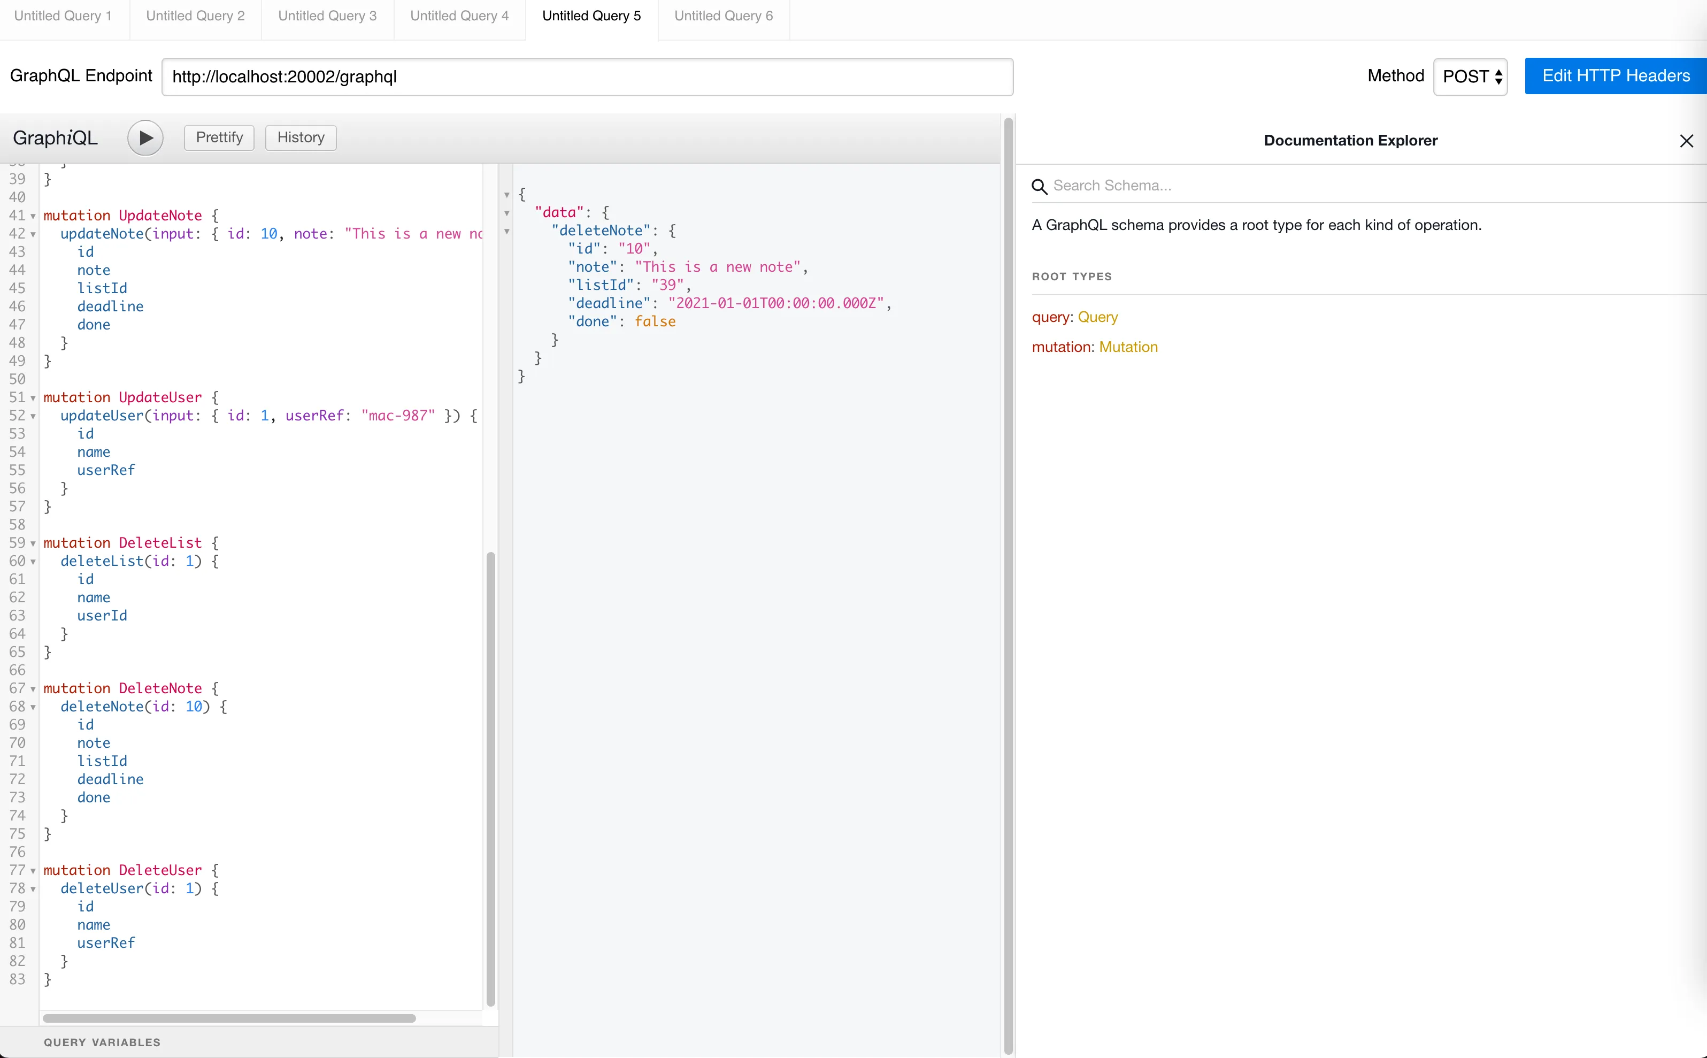Switch to Untitled Query 2 tab
This screenshot has width=1707, height=1058.
(x=195, y=16)
